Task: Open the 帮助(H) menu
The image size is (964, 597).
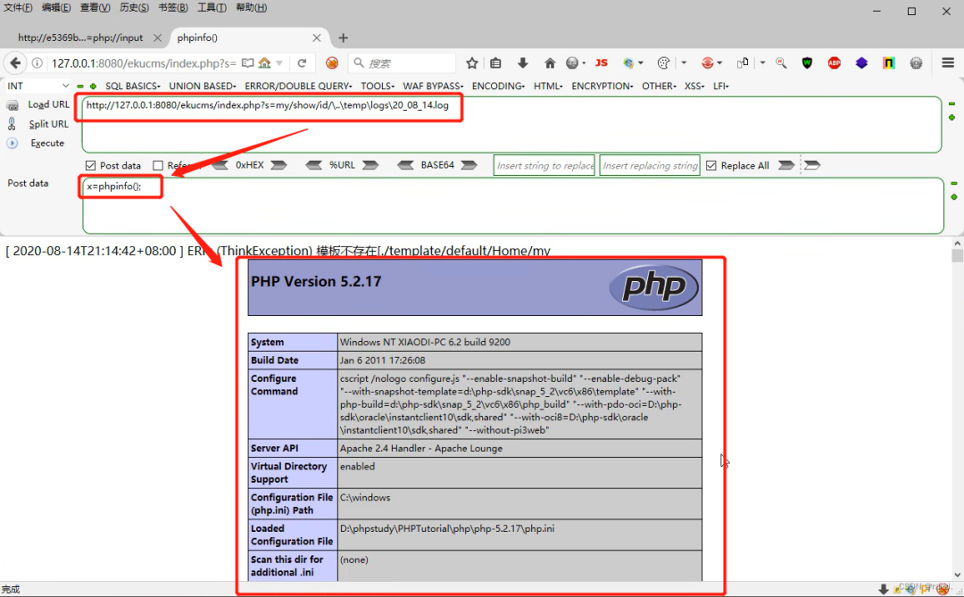Action: (251, 8)
